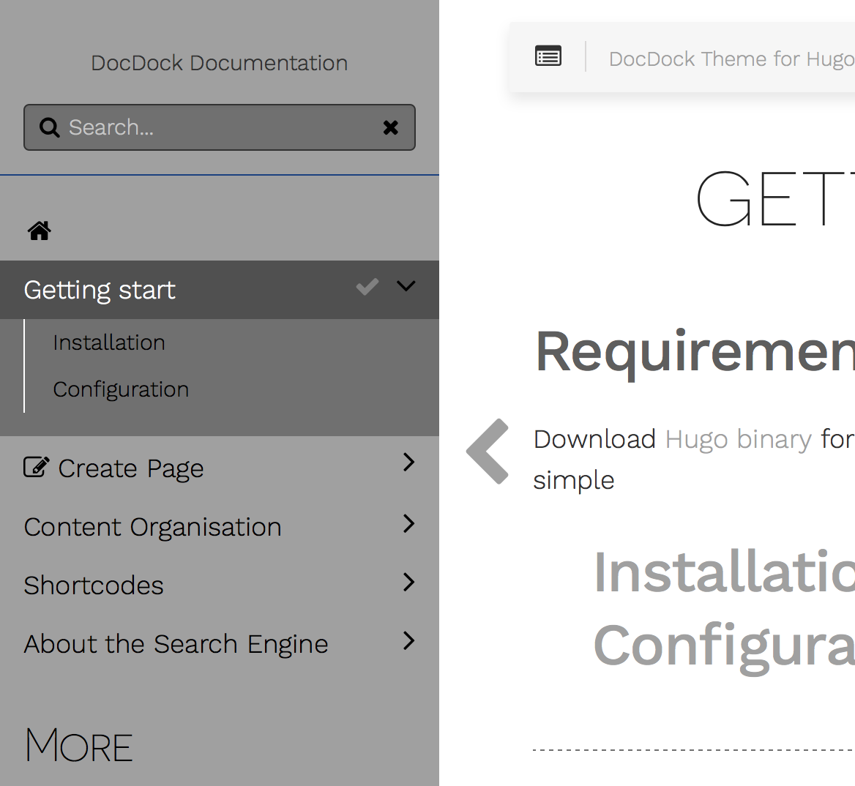Click the magnifying glass search icon

coord(49,127)
